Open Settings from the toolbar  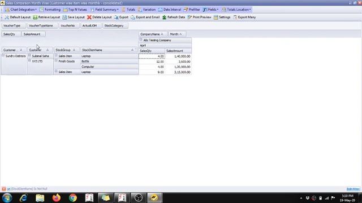pos(222,17)
